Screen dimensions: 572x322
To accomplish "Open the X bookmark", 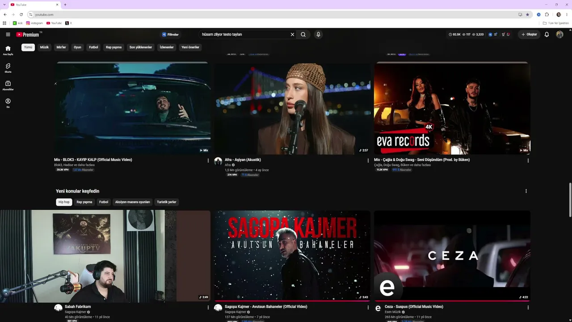I will (68, 23).
